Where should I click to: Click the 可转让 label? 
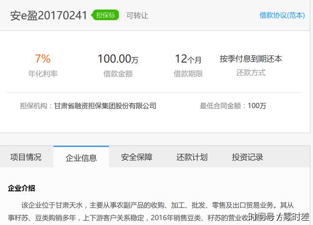coord(137,16)
